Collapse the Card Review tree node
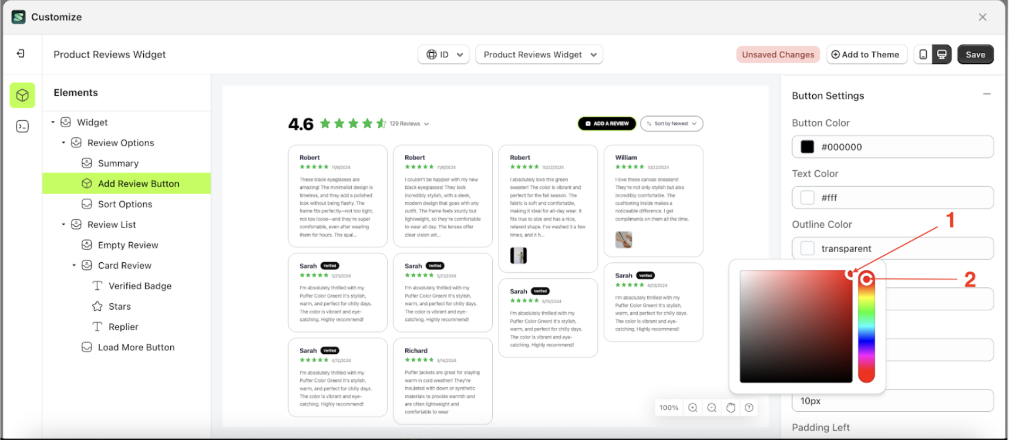 pyautogui.click(x=74, y=265)
